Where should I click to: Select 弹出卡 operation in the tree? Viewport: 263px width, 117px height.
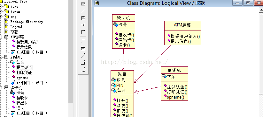click(22, 103)
